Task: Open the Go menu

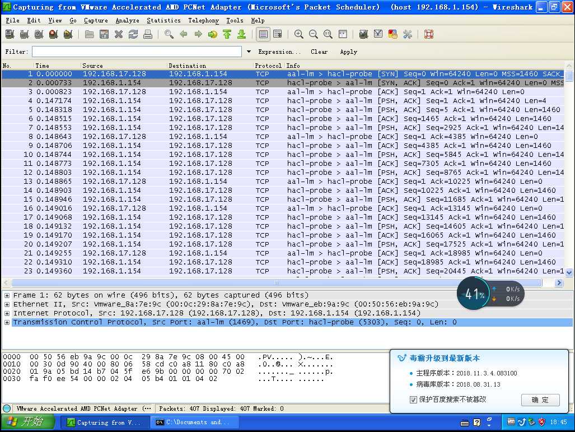Action: (73, 21)
